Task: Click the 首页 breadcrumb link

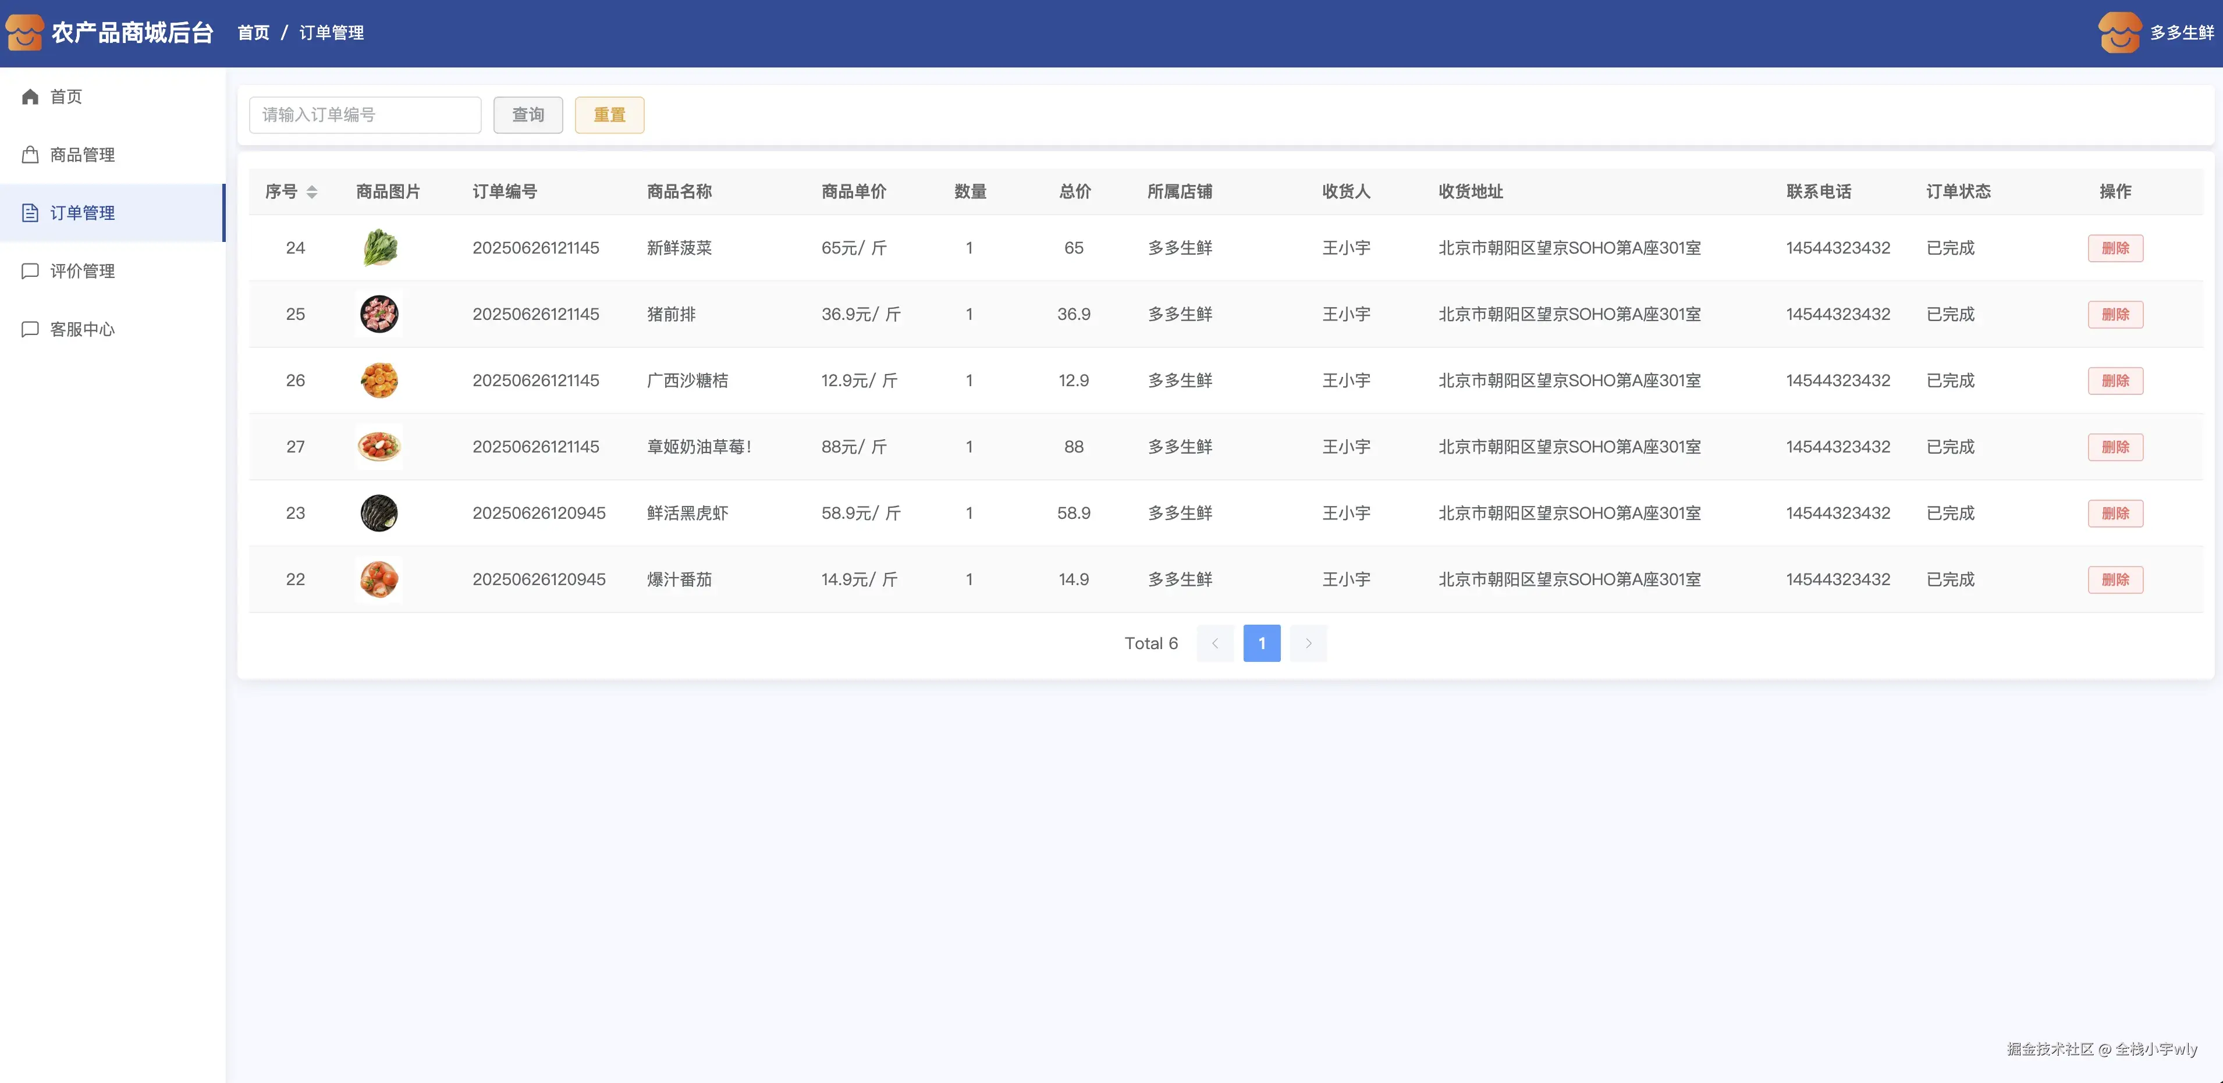Action: [253, 33]
